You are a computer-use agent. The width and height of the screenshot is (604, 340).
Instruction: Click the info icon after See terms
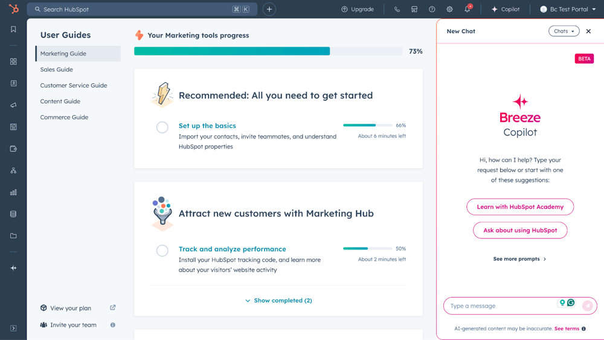583,329
